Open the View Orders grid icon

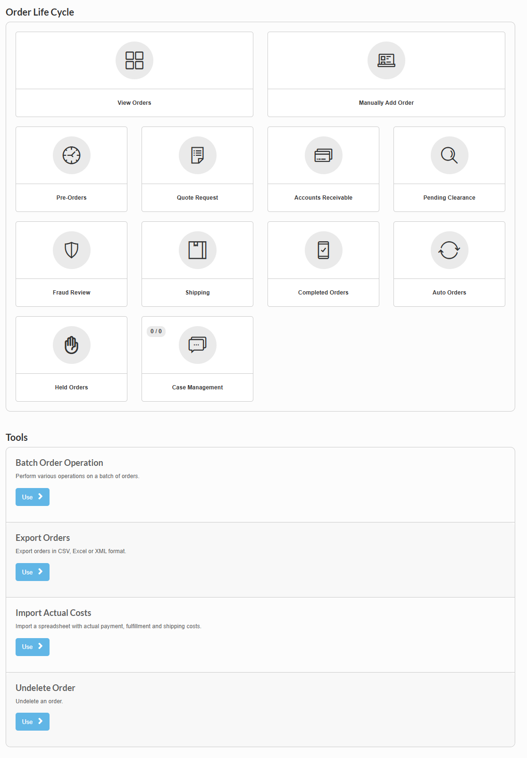(x=134, y=60)
